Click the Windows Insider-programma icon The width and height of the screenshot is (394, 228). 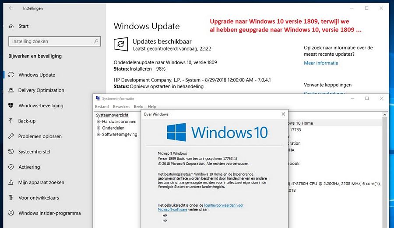click(11, 213)
